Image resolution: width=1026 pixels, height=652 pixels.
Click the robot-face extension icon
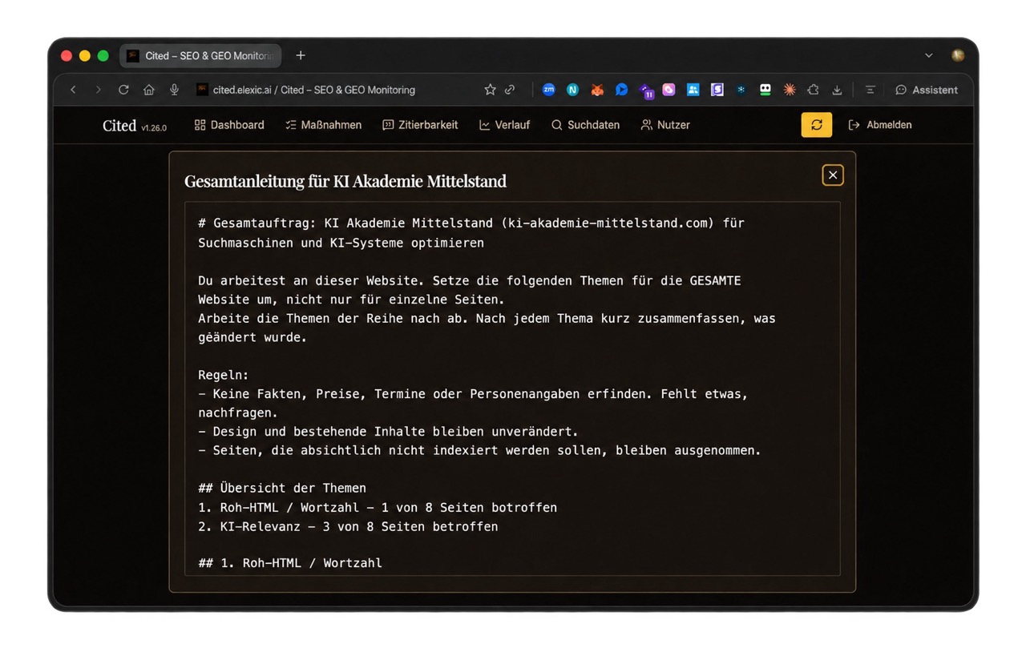765,90
